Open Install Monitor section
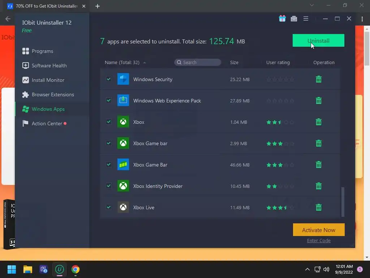 (x=43, y=80)
